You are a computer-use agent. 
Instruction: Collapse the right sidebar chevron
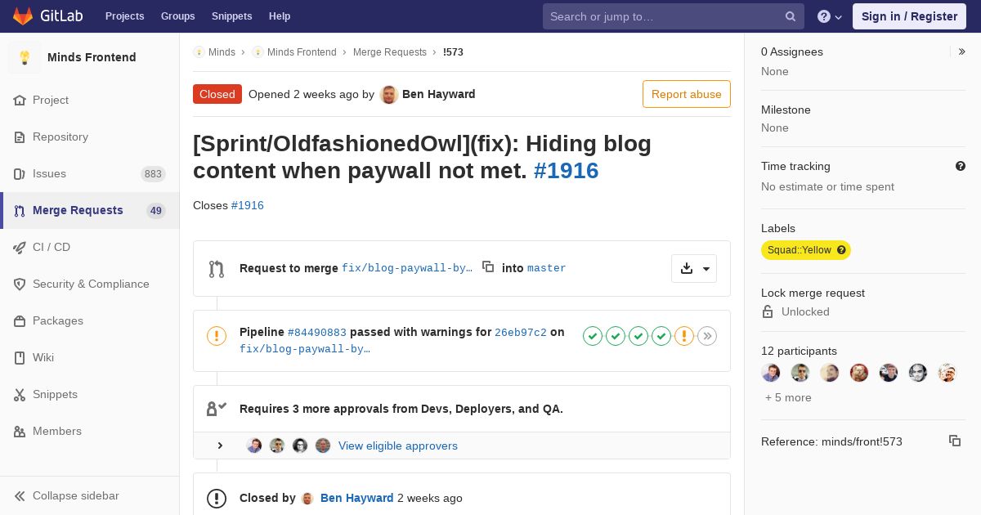coord(961,51)
